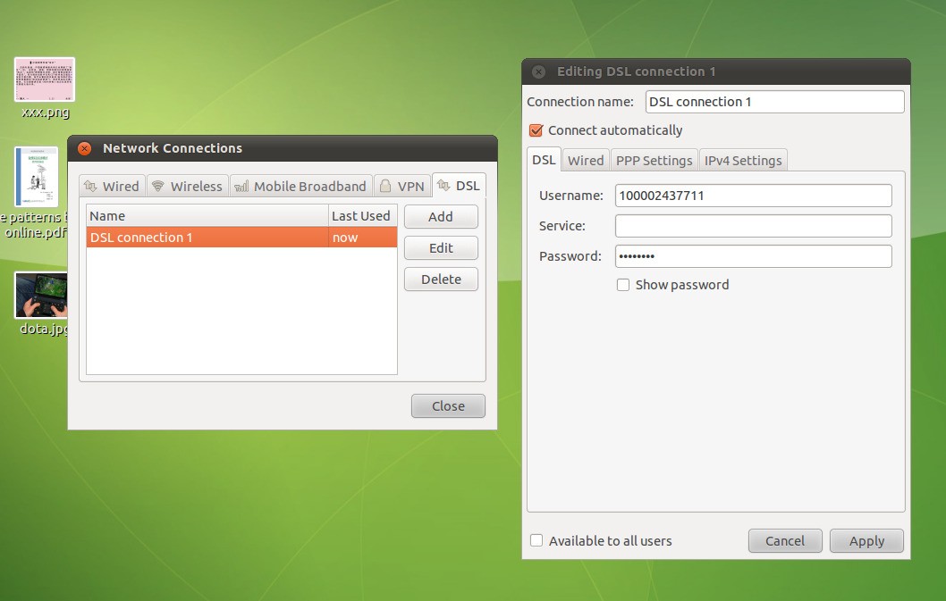
Task: Select the DSL tab in Network Connections
Action: pyautogui.click(x=459, y=186)
